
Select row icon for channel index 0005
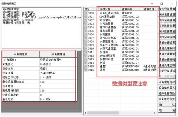86,31
